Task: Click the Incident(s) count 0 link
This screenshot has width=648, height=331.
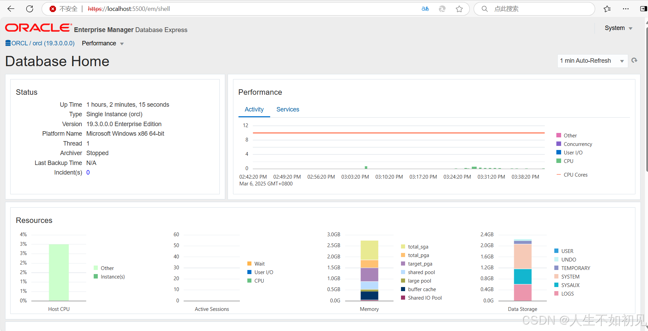Action: pos(88,172)
